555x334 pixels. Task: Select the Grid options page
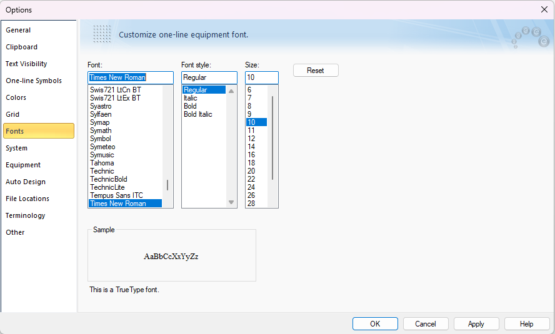39,114
